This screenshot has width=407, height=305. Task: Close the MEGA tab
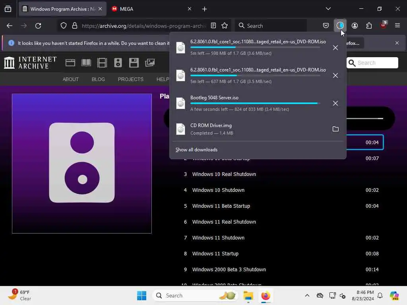point(190,9)
